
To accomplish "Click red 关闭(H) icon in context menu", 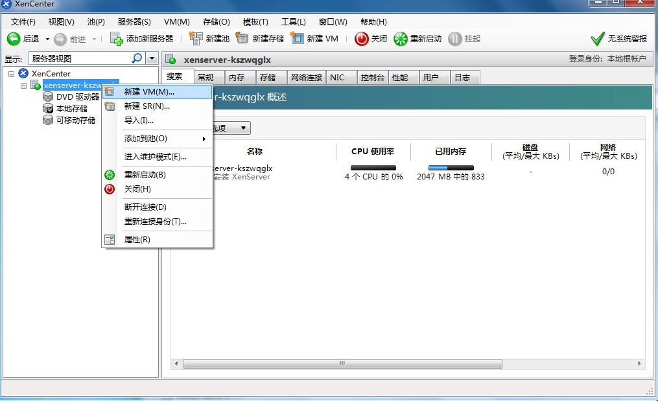I will point(110,189).
